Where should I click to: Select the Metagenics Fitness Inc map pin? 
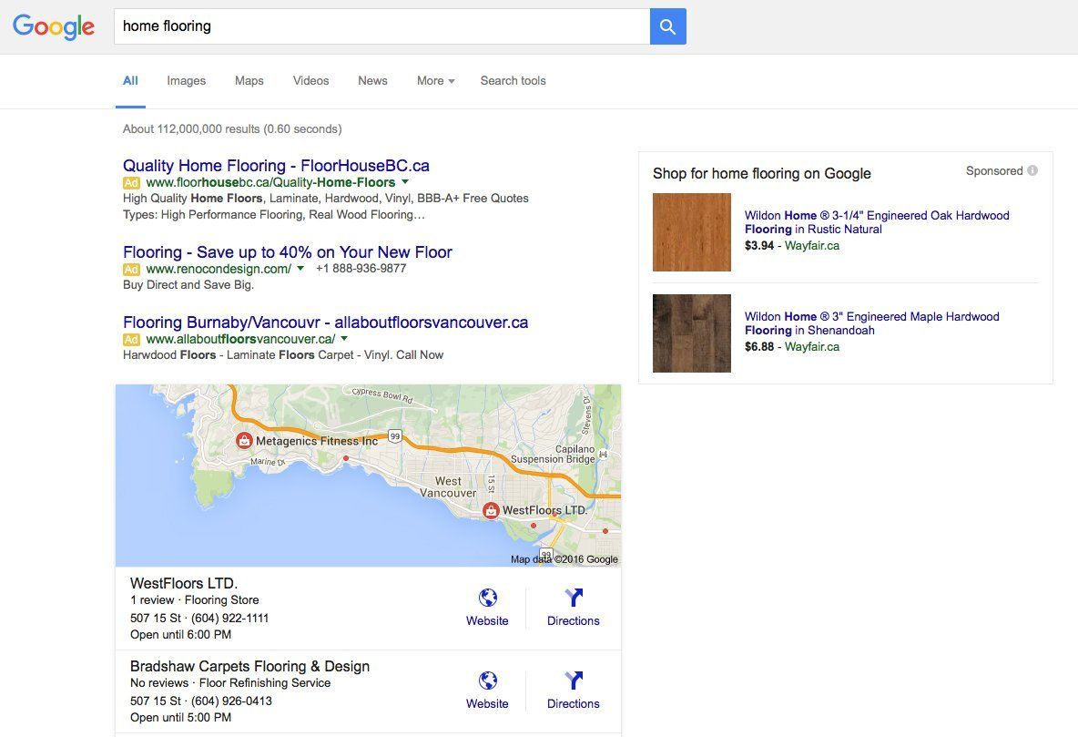243,440
